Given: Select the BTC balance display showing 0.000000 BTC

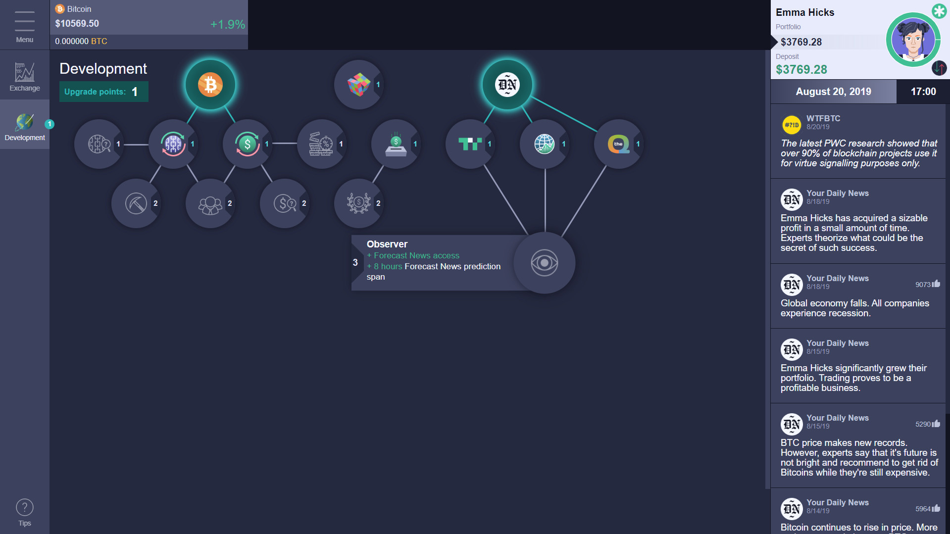Looking at the screenshot, I should pyautogui.click(x=81, y=41).
